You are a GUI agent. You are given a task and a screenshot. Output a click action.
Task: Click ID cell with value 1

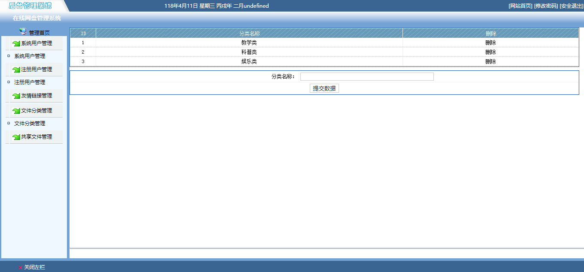tap(83, 43)
